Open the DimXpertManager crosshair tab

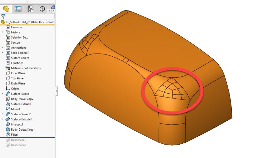point(42,9)
